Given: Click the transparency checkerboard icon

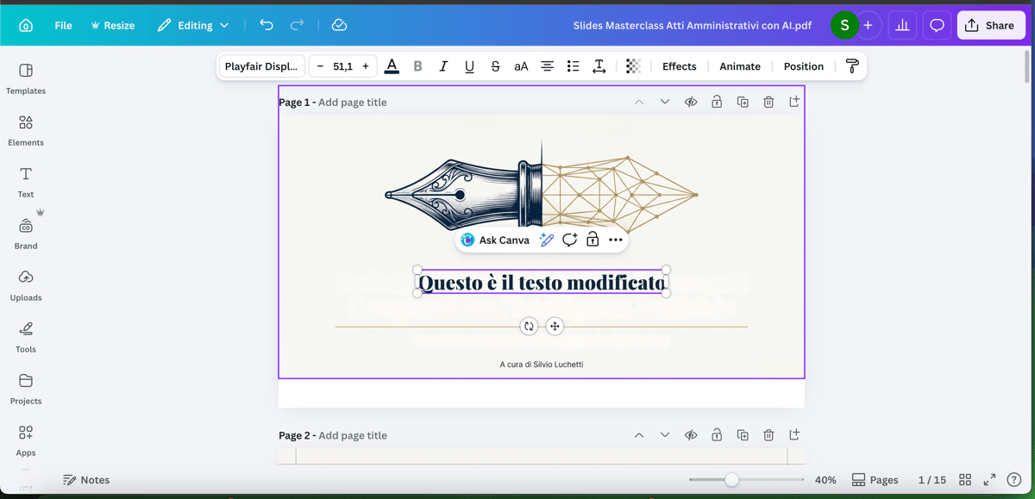Looking at the screenshot, I should click(633, 66).
